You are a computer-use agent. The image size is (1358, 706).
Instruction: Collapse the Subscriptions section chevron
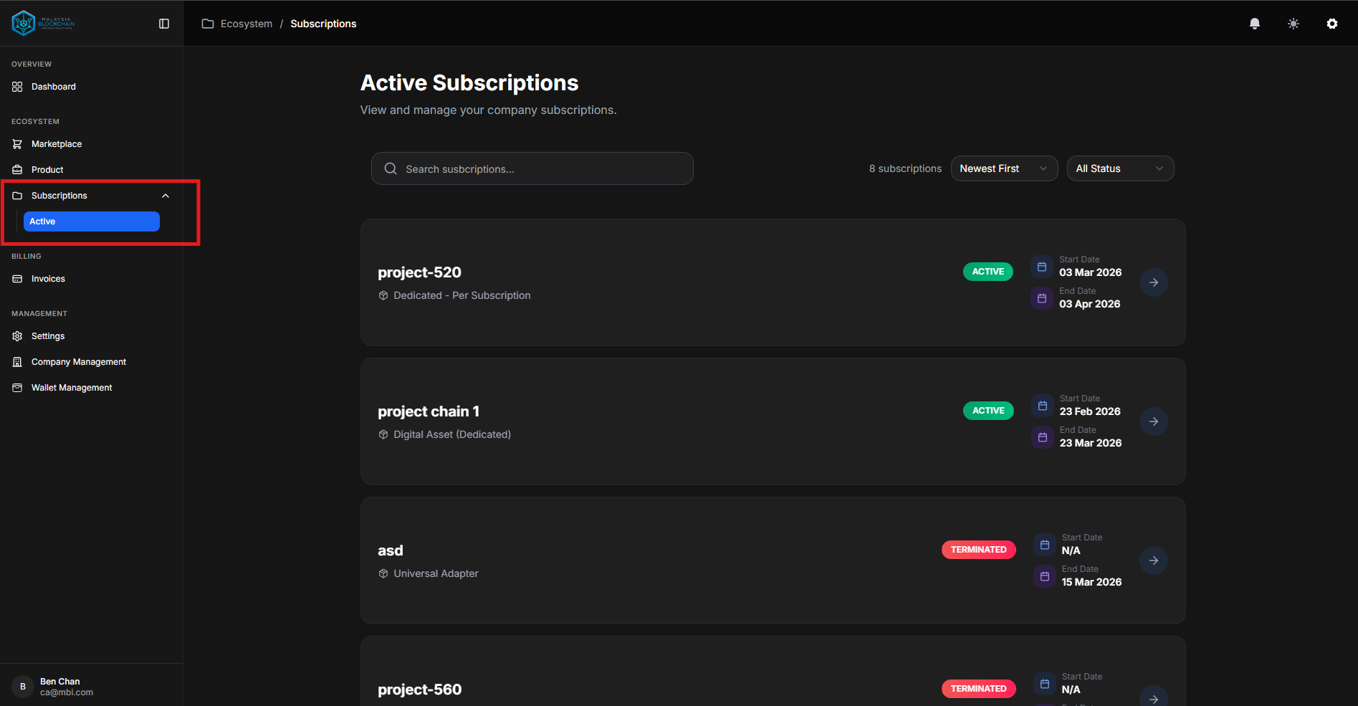pyautogui.click(x=165, y=195)
